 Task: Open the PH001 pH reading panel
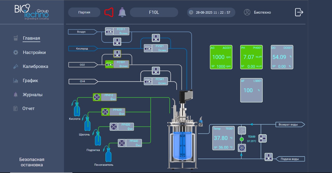[251, 57]
